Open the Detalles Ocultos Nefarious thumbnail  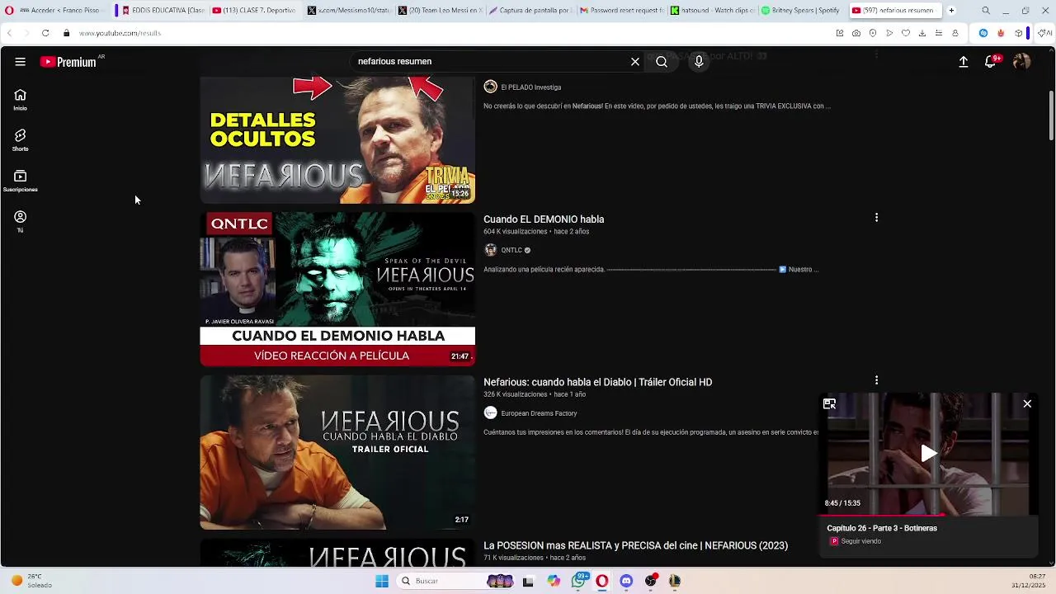pos(337,140)
